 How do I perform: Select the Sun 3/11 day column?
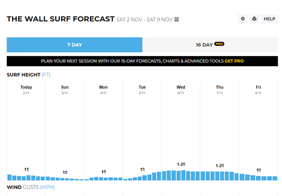click(65, 131)
